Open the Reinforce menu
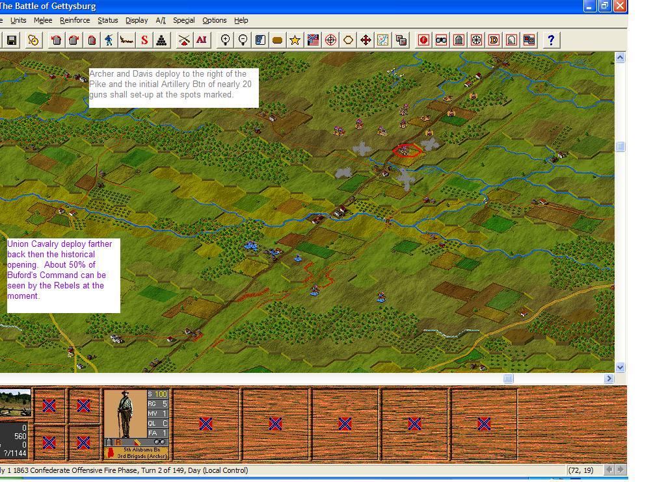666x482 pixels. 75,20
